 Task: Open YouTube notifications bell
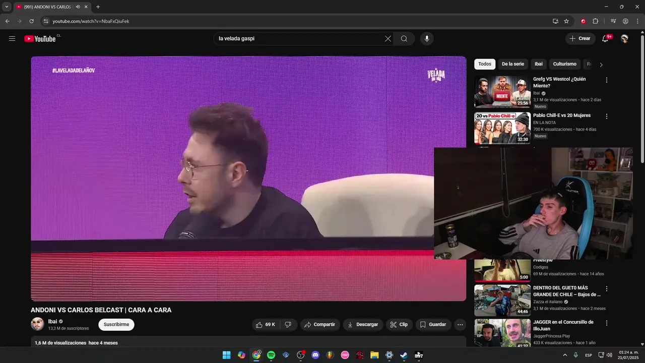click(x=605, y=39)
